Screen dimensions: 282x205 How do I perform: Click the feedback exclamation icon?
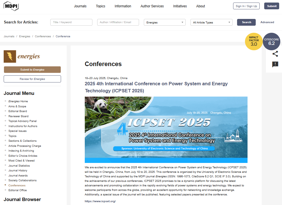coord(275,64)
